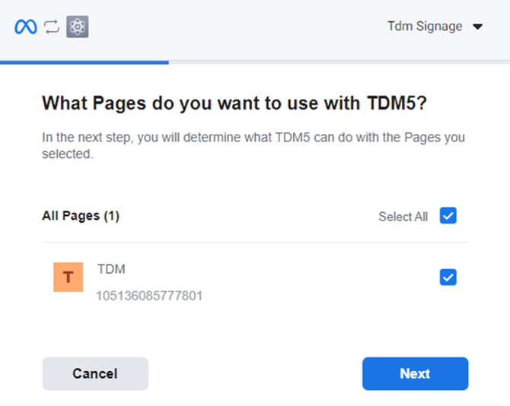Click the divider line under All Pages
This screenshot has height=406, width=510.
(x=255, y=243)
